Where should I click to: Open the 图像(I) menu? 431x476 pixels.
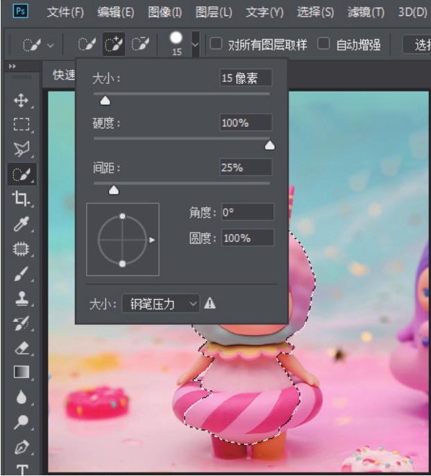tap(165, 12)
